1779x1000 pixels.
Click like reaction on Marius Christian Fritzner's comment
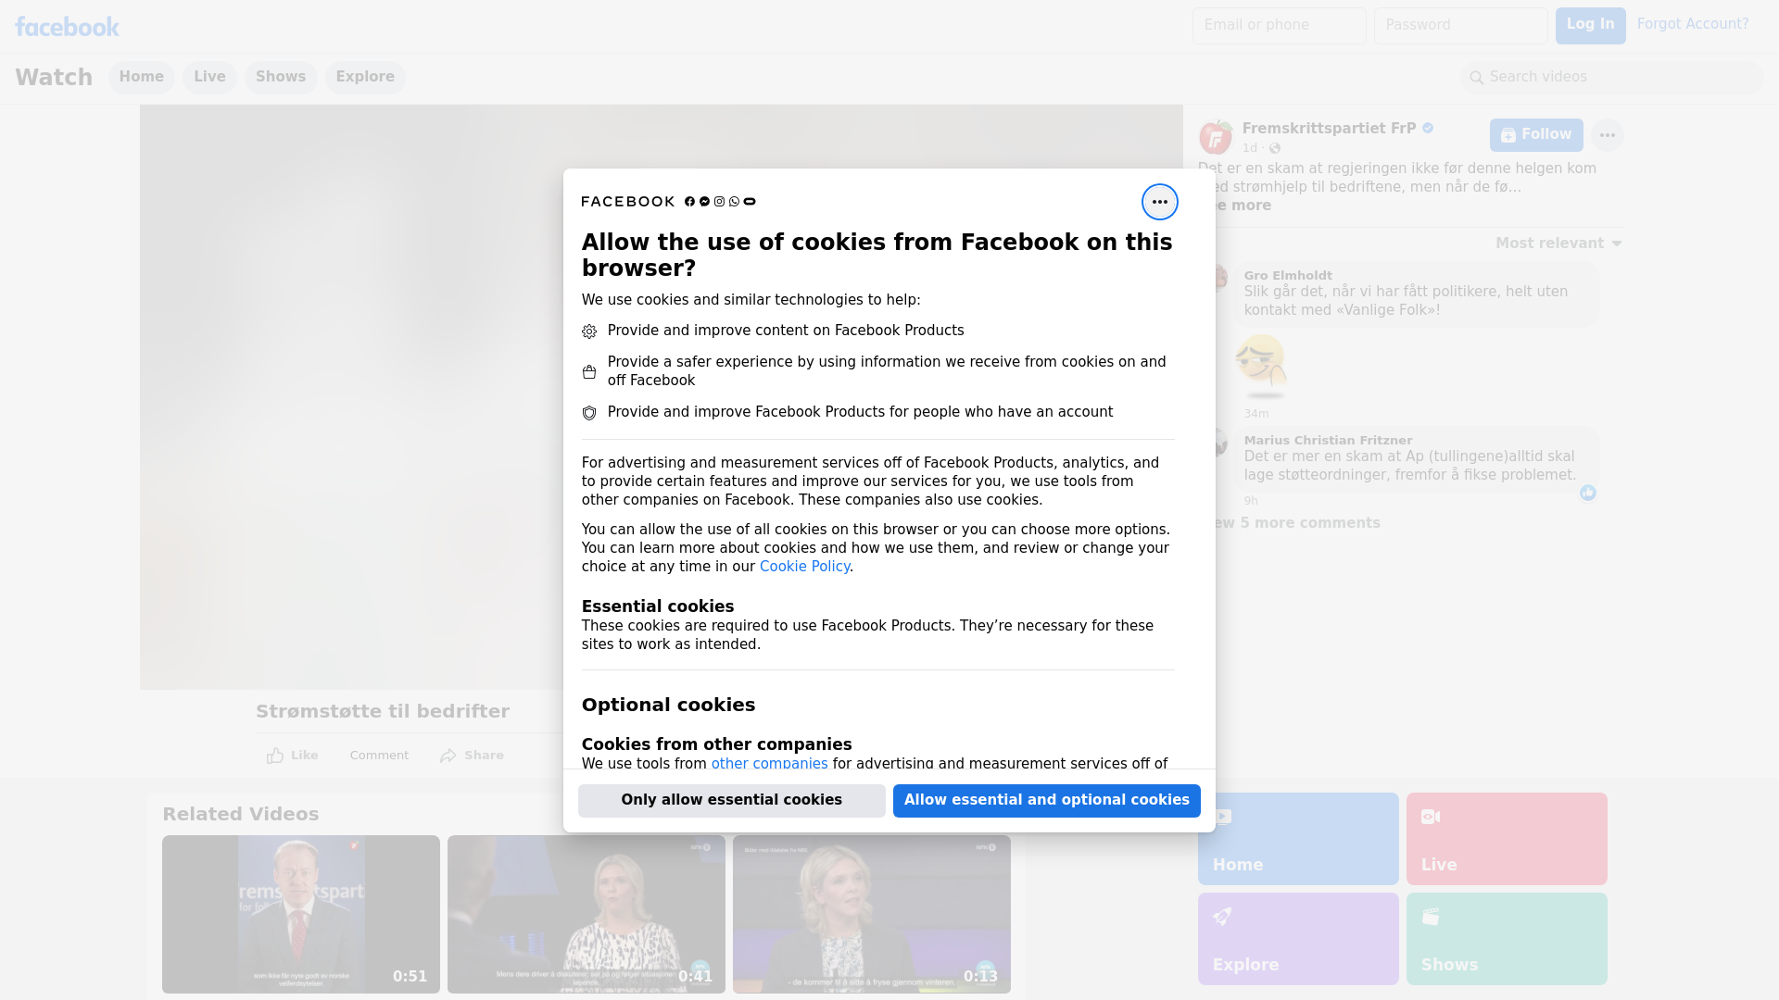[x=1587, y=493]
